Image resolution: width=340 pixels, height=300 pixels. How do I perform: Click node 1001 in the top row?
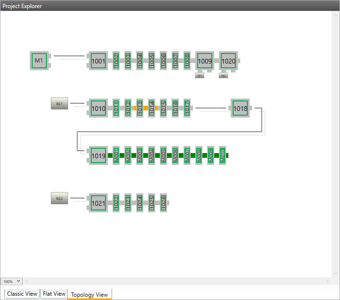point(98,61)
